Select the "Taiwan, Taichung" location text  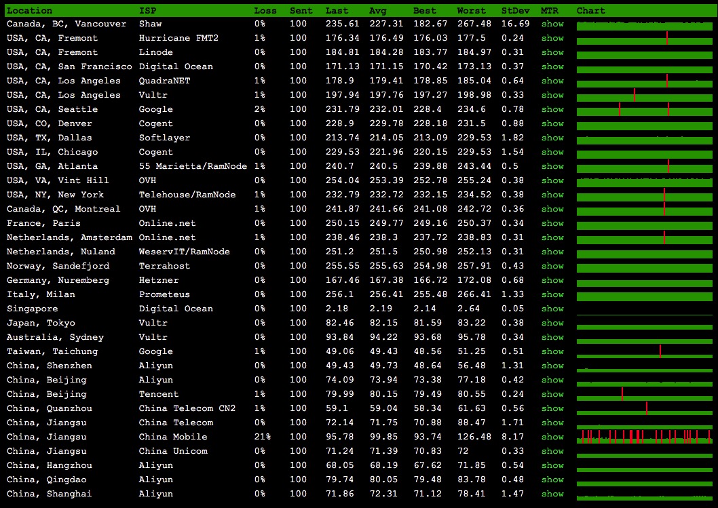pos(52,351)
